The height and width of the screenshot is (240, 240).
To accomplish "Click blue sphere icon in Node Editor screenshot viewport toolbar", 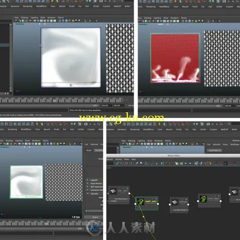I will (x=183, y=144).
